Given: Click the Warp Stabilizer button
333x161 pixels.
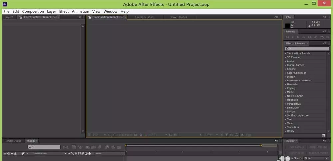Looking at the screenshot, I should click(x=318, y=147).
